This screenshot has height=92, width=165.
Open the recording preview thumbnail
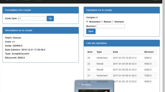(x=94, y=90)
